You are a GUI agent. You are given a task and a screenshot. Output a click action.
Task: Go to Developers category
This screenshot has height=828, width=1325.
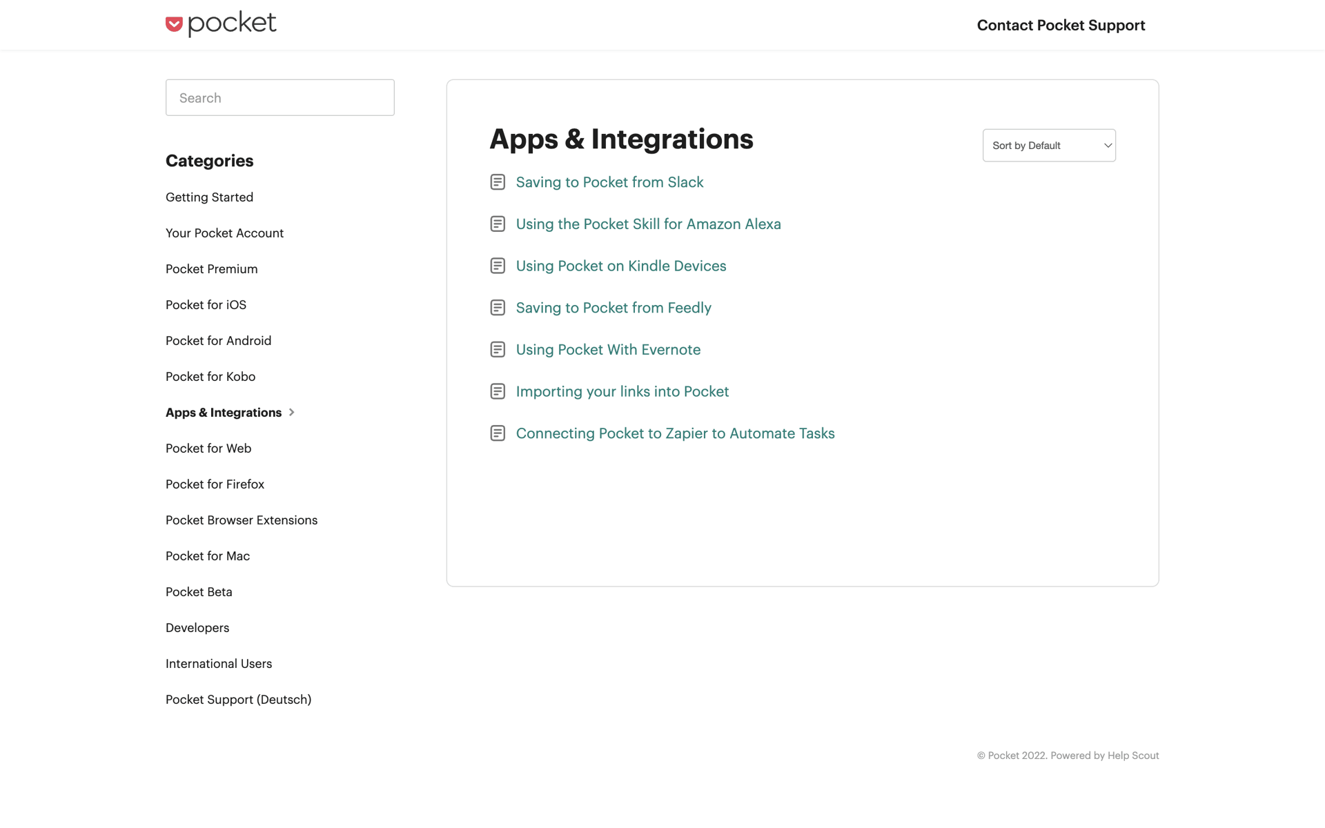click(197, 628)
